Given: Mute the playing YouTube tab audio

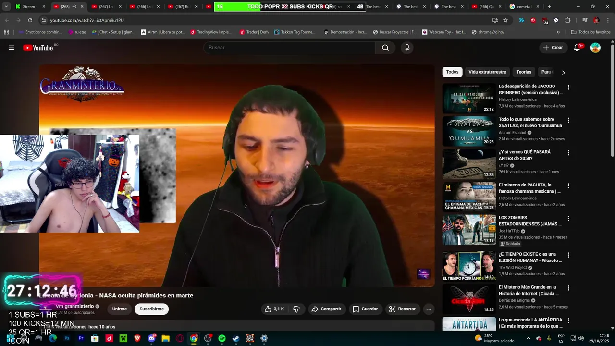Looking at the screenshot, I should tap(74, 7).
